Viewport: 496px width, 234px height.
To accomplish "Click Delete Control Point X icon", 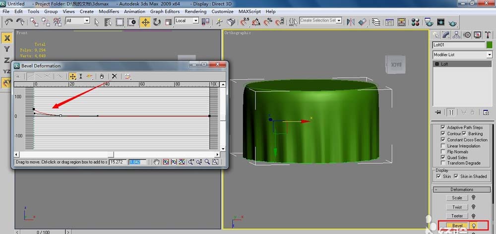I will pos(115,76).
